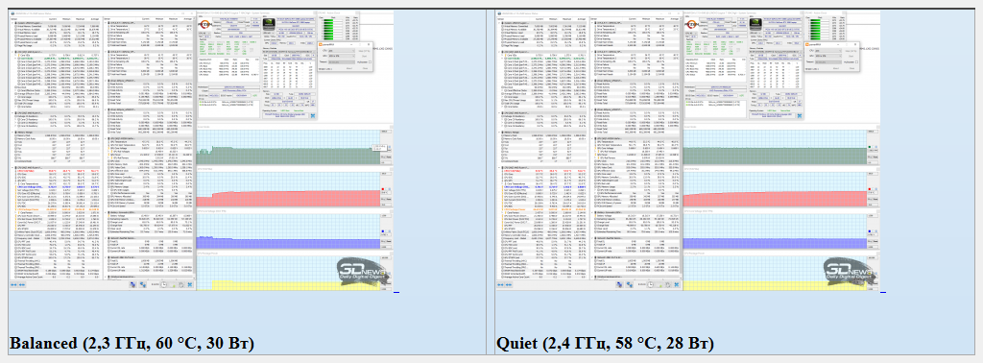Image resolution: width=983 pixels, height=363 pixels.
Task: Click the blue navigation arrows under Quiet sensor list
Action: [x=504, y=284]
